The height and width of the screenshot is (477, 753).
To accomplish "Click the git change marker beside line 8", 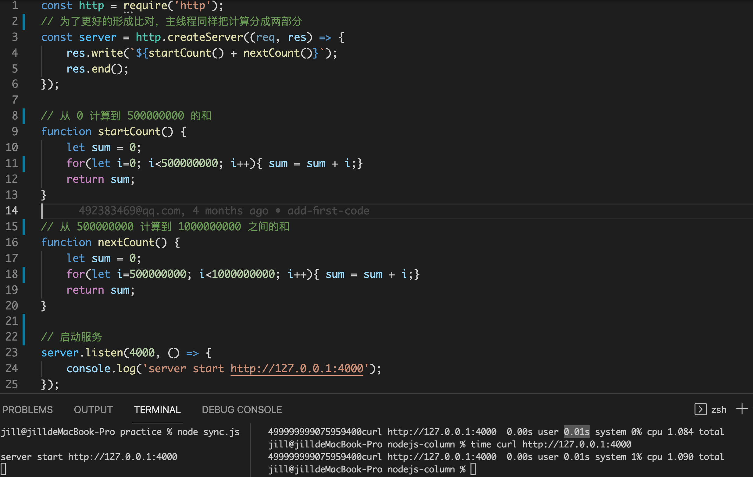I will 24,116.
